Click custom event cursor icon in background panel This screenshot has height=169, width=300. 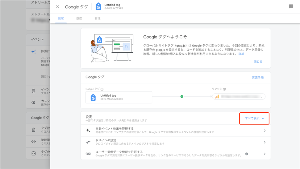point(33,103)
